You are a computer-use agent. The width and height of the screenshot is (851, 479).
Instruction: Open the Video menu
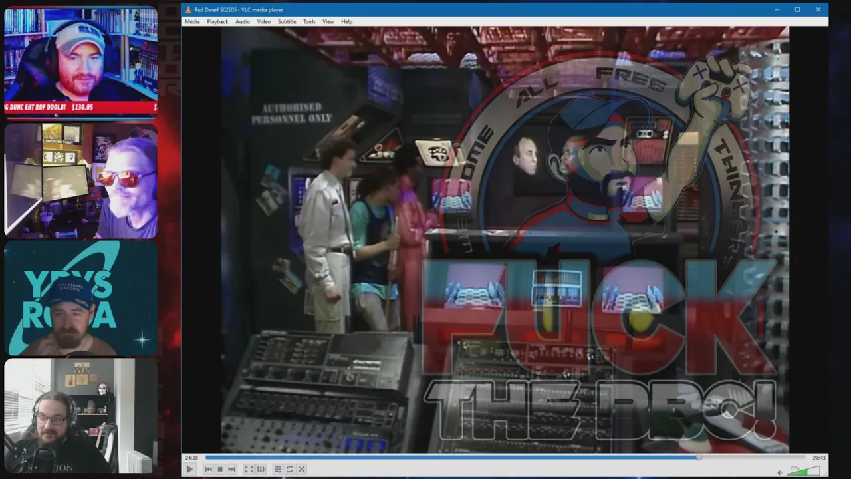coord(264,21)
